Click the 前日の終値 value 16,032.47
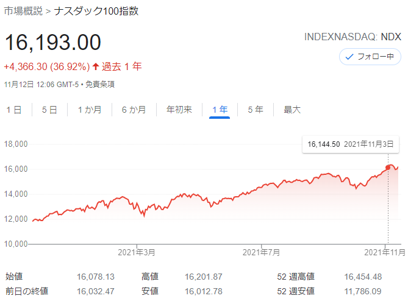Image resolution: width=408 pixels, height=304 pixels. (x=96, y=292)
